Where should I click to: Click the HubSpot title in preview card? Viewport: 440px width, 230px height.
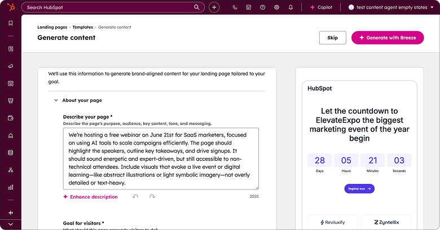320,88
